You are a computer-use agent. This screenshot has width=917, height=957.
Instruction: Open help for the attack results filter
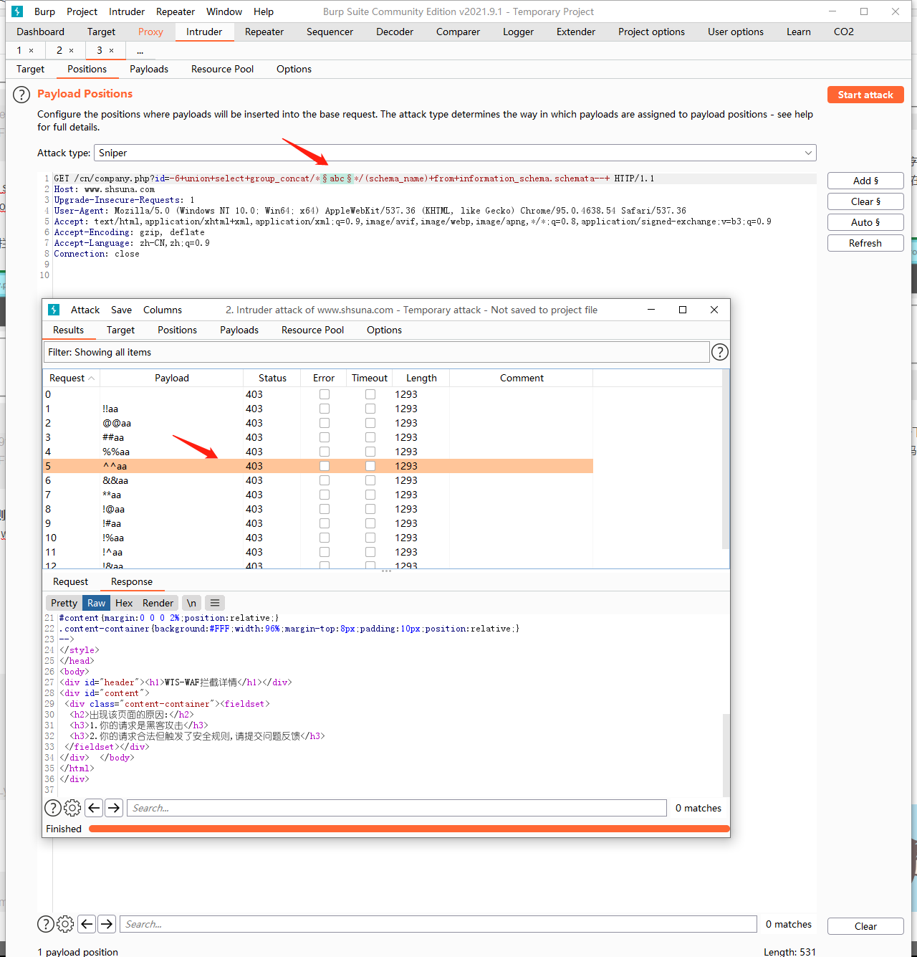coord(720,352)
